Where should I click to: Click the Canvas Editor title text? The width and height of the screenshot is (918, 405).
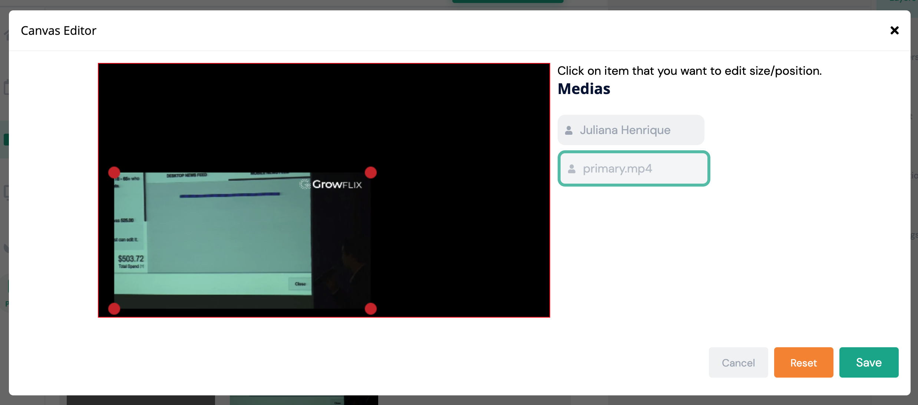pyautogui.click(x=59, y=30)
